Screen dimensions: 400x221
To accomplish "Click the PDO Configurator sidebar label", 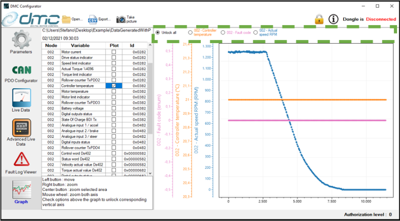I will point(21,81).
